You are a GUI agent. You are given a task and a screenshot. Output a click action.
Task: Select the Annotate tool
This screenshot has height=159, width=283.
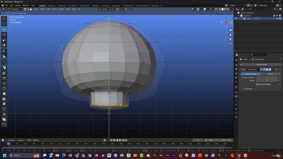pos(4,51)
